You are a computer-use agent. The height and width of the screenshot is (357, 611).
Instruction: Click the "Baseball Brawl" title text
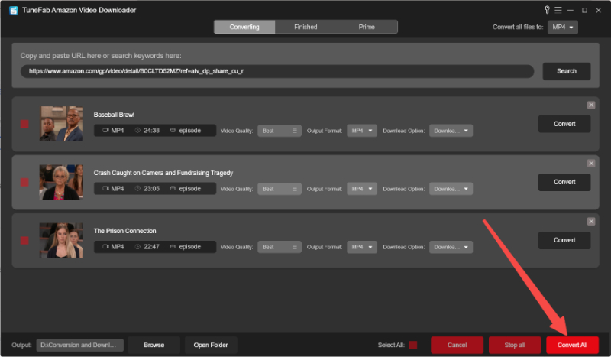click(114, 115)
